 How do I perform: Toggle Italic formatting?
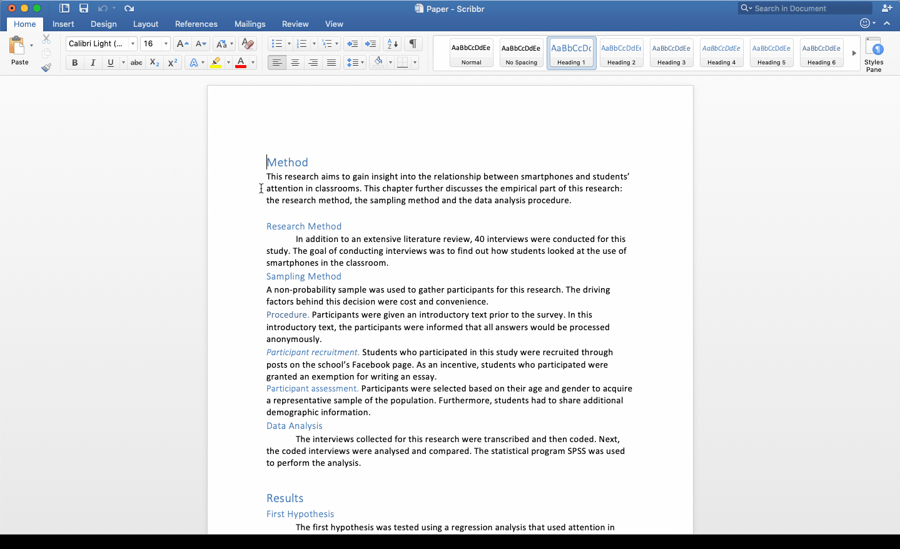[93, 63]
